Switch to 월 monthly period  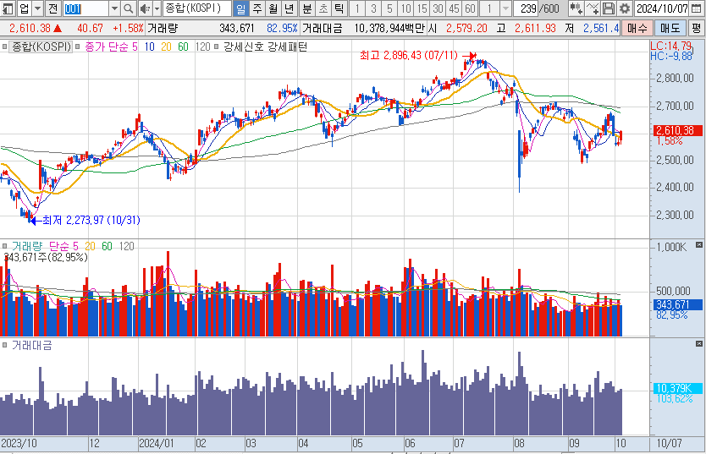[x=273, y=8]
